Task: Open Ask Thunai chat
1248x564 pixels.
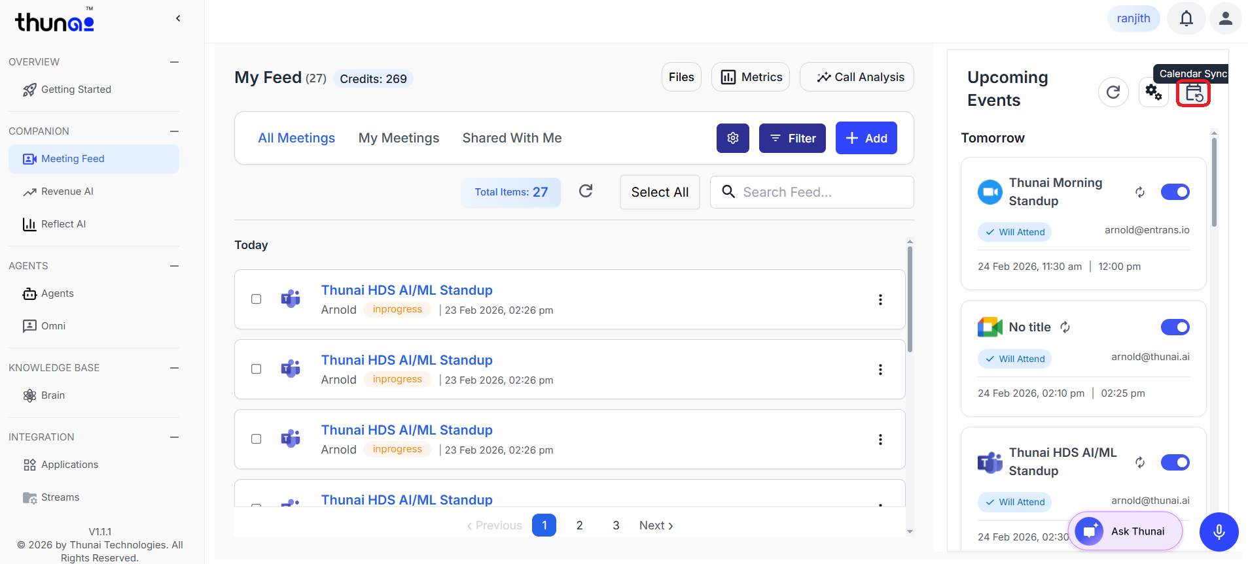Action: tap(1125, 531)
